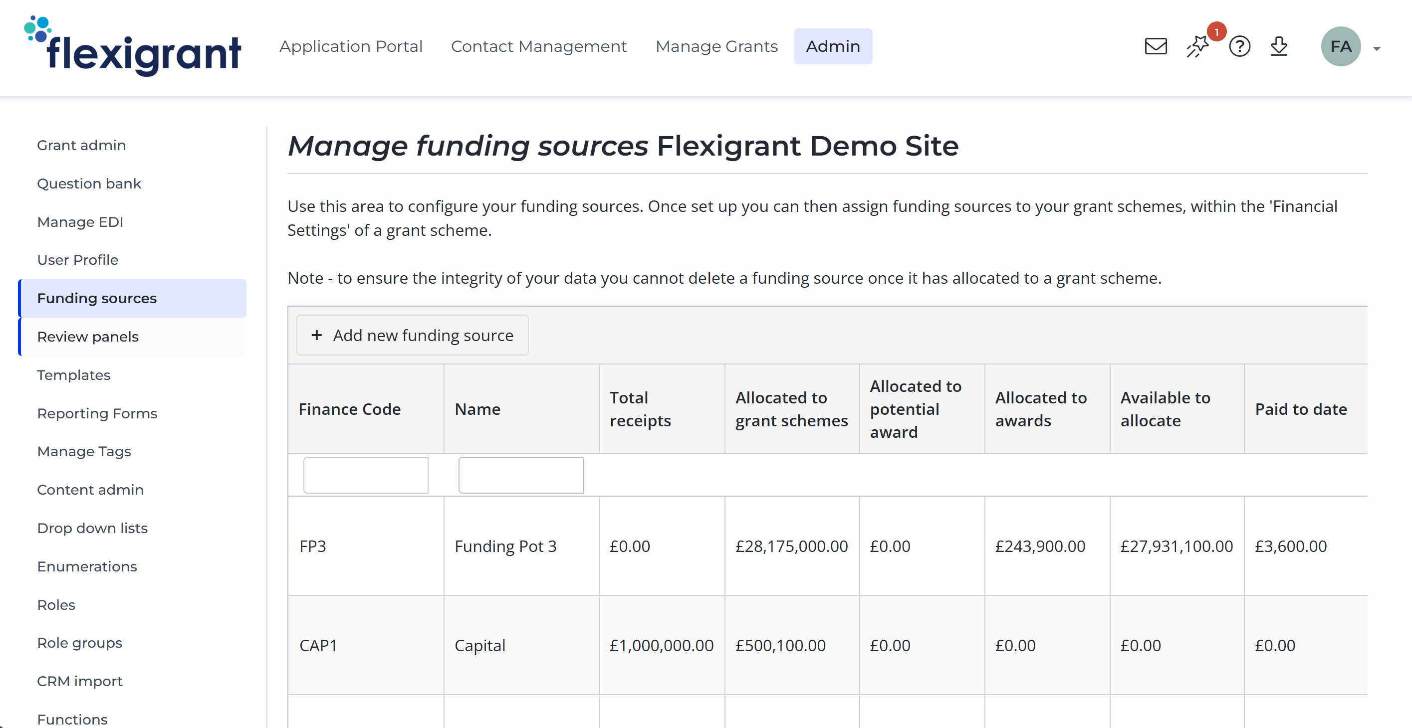Click the £28,175,000.00 cell
Viewport: 1412px width, 728px height.
[x=791, y=546]
